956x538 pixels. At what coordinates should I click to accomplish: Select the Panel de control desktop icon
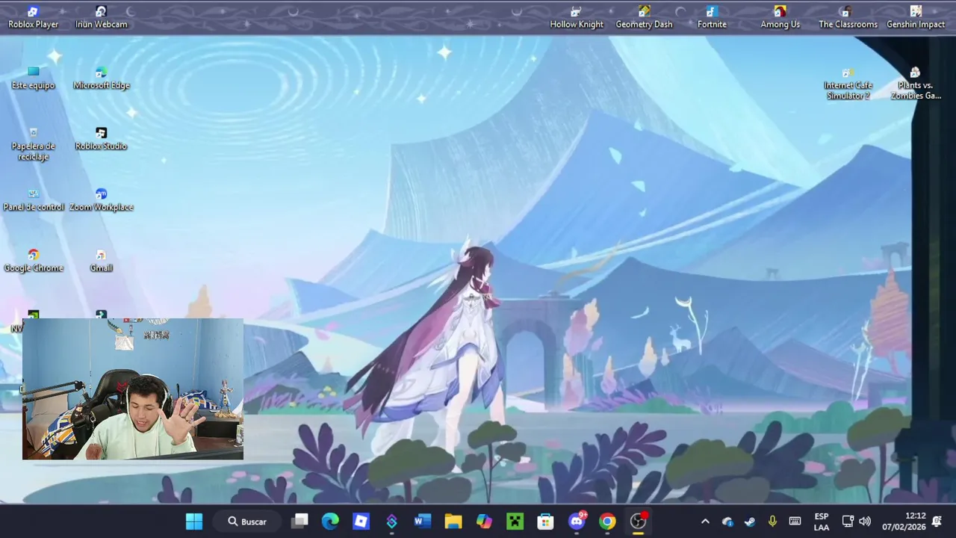pos(33,200)
